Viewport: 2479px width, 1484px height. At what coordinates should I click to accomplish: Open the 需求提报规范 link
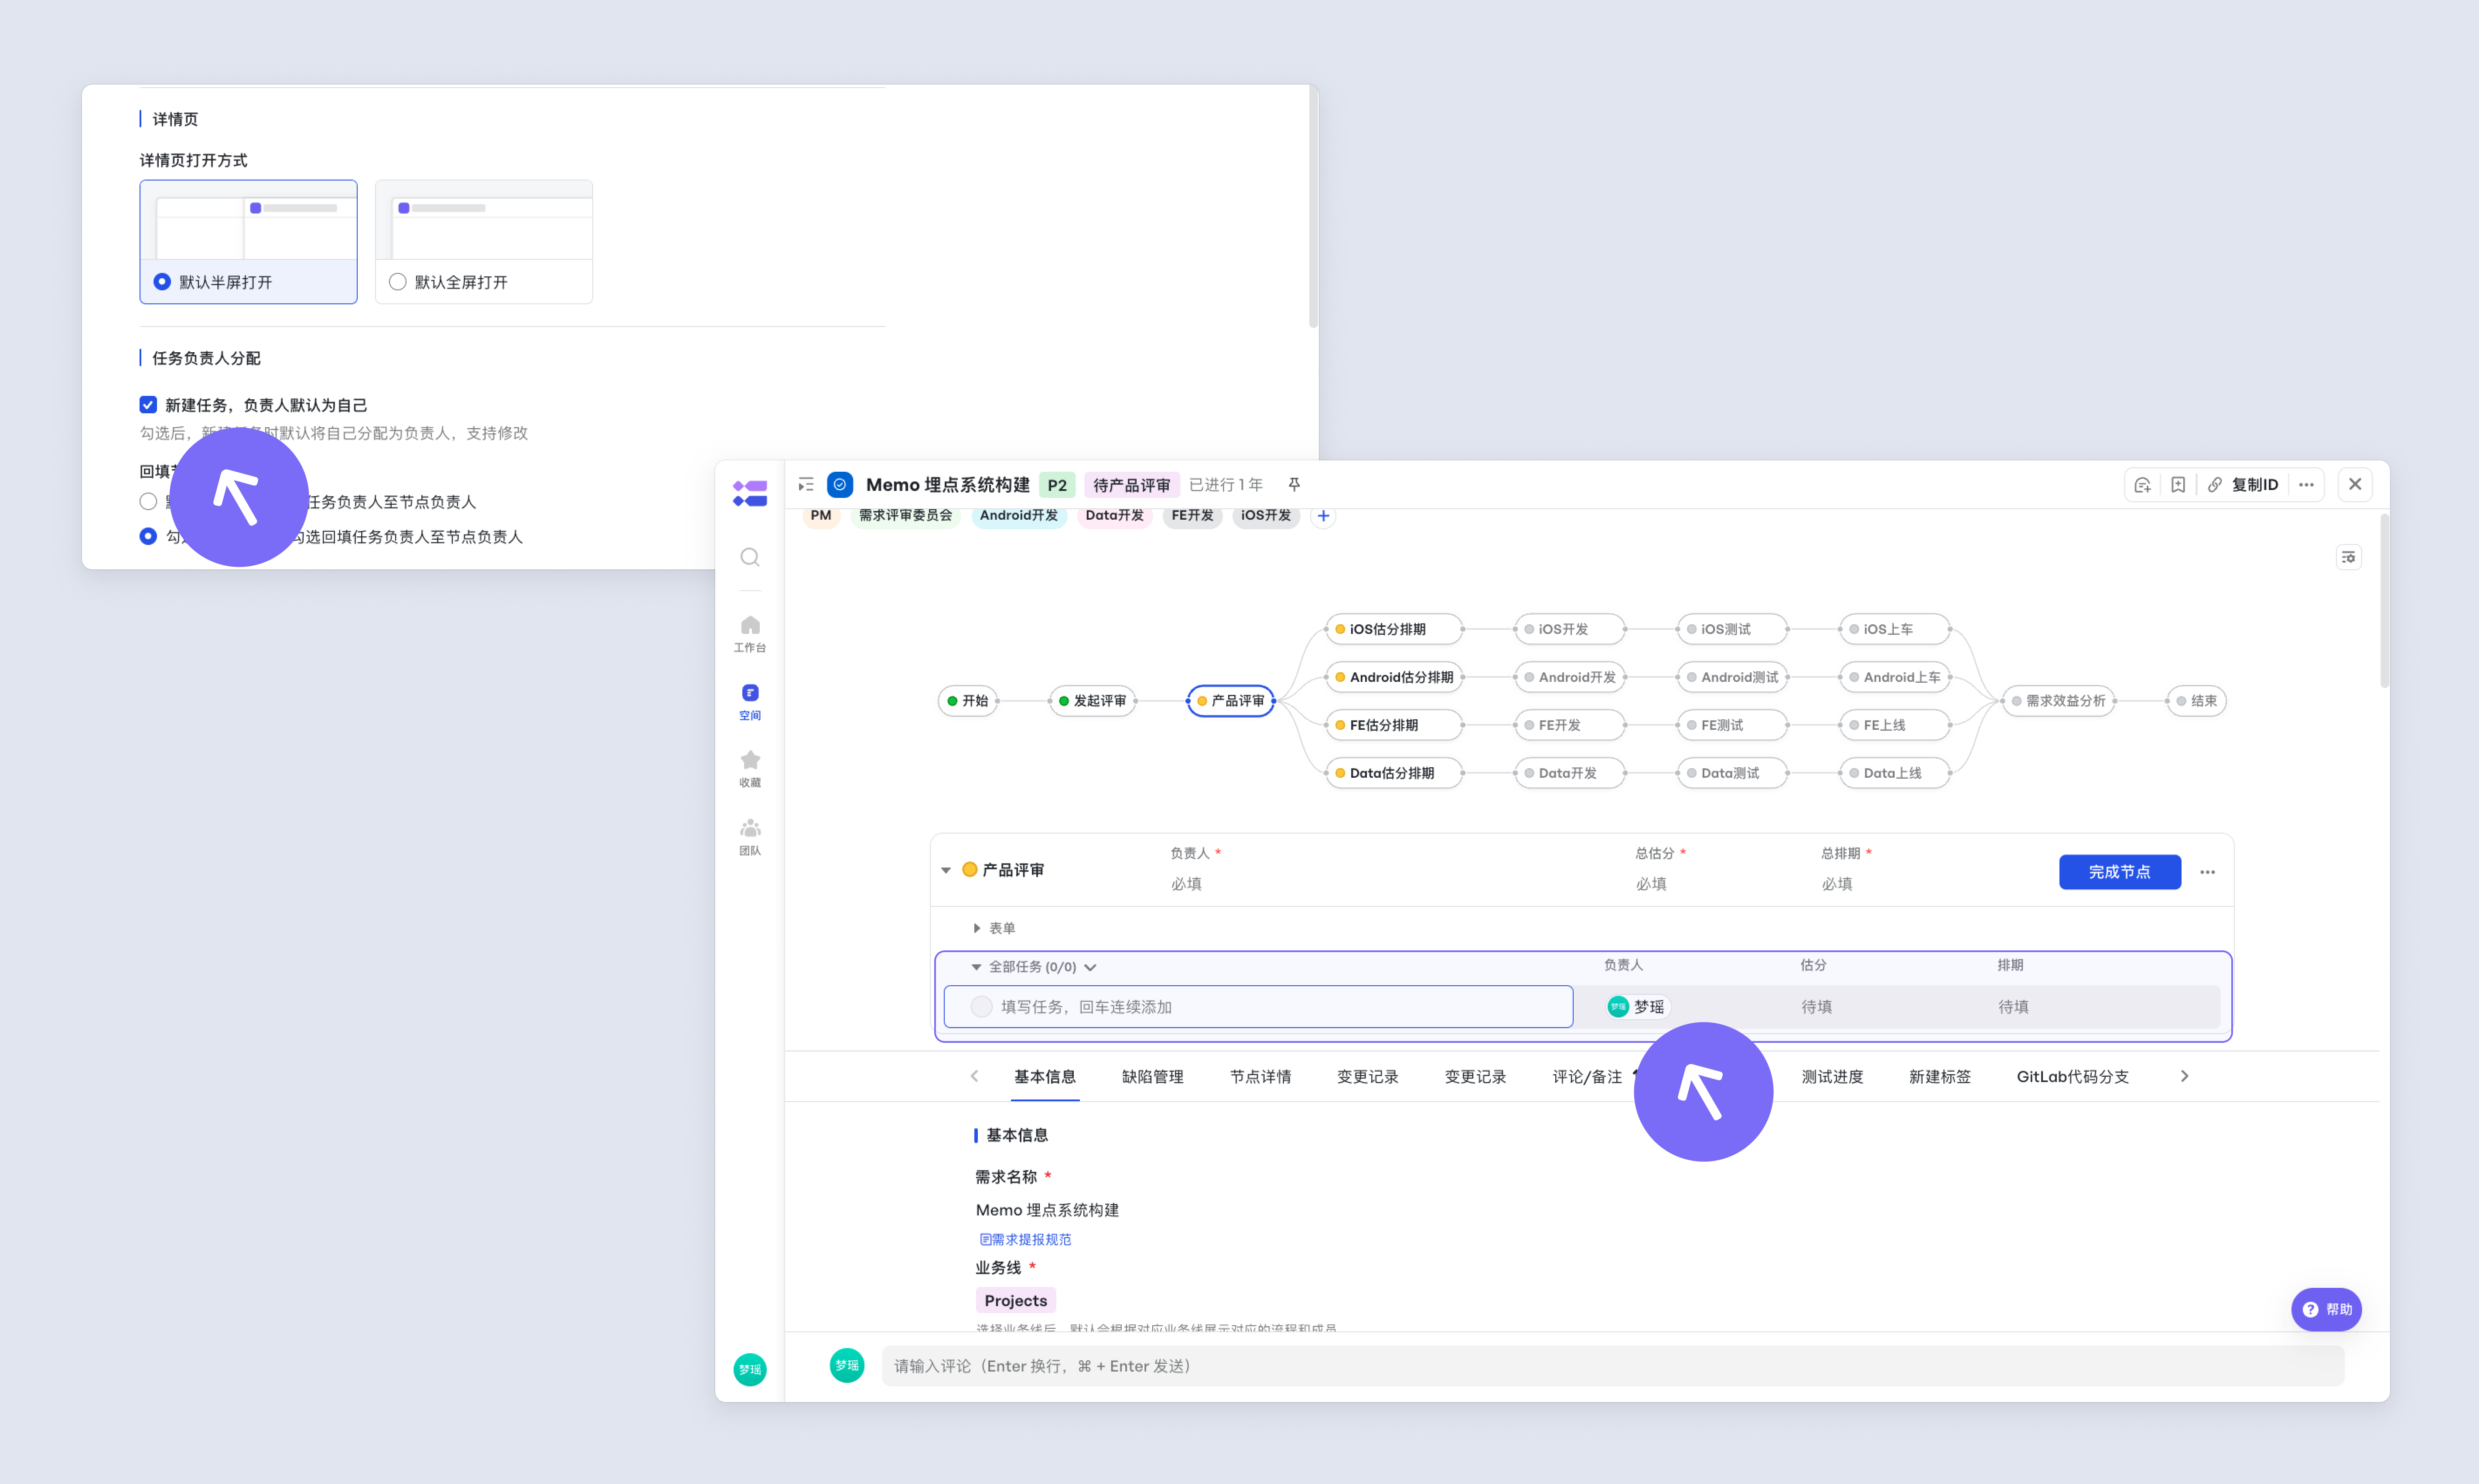click(1024, 1239)
